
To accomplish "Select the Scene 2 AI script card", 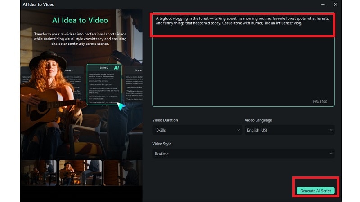I will (104, 84).
